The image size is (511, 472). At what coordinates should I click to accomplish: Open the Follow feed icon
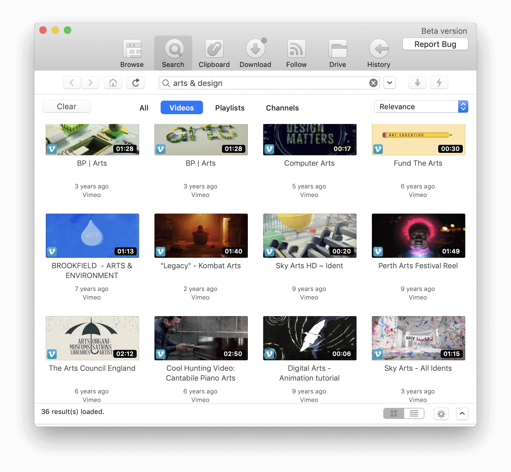pyautogui.click(x=297, y=53)
